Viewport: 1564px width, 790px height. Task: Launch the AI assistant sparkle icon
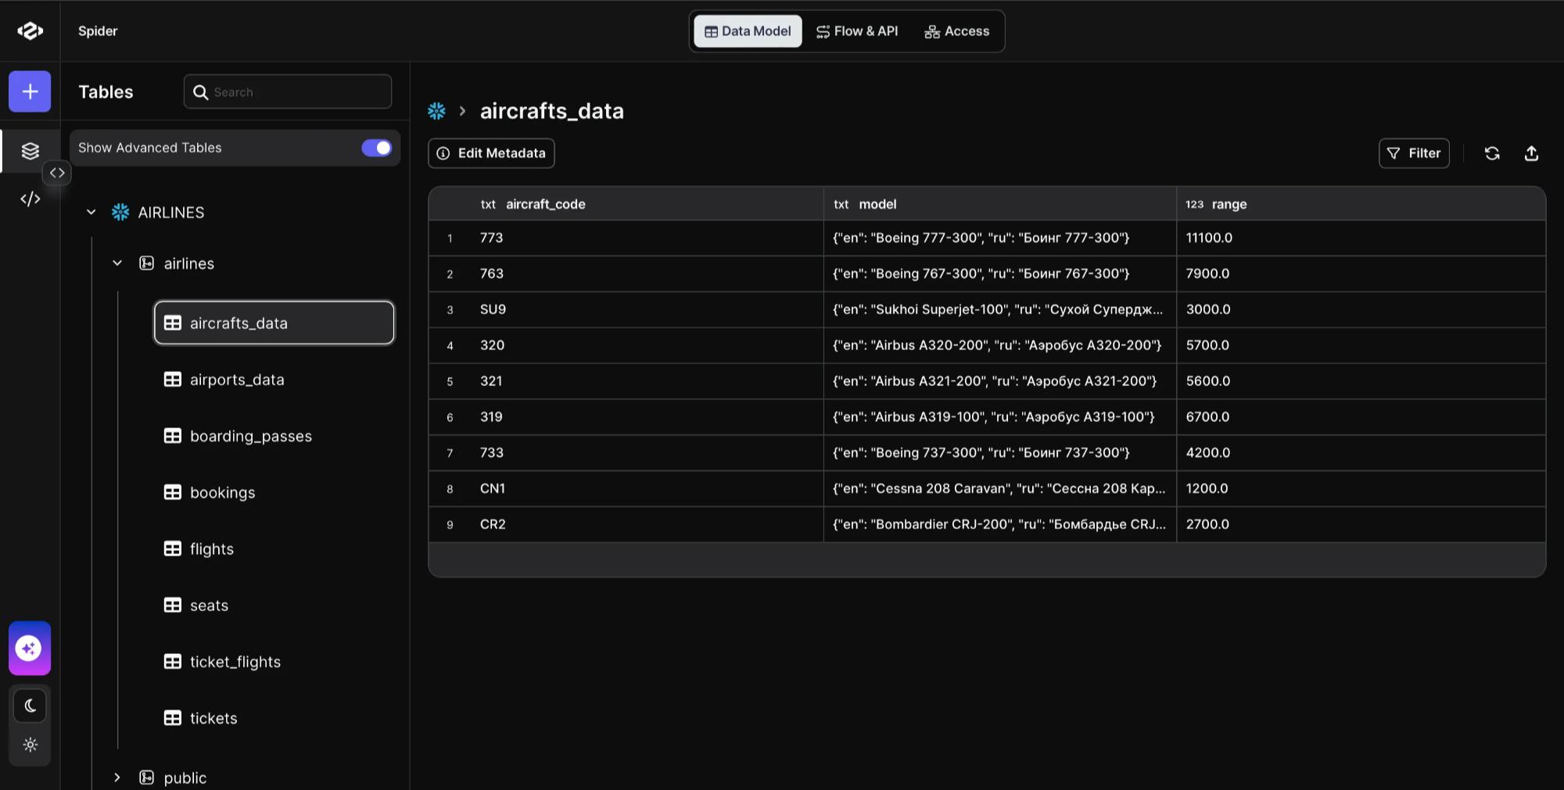click(x=30, y=648)
